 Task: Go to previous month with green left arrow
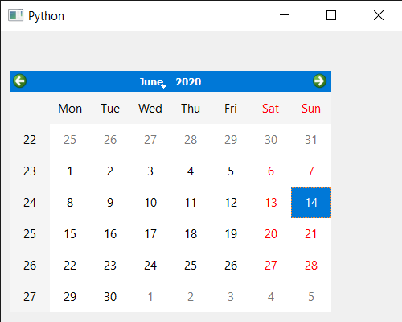point(20,81)
